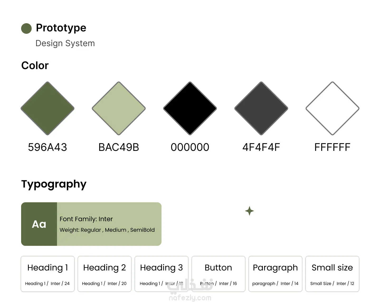Click the dark green Aa font block
The image size is (380, 302).
[x=39, y=224]
